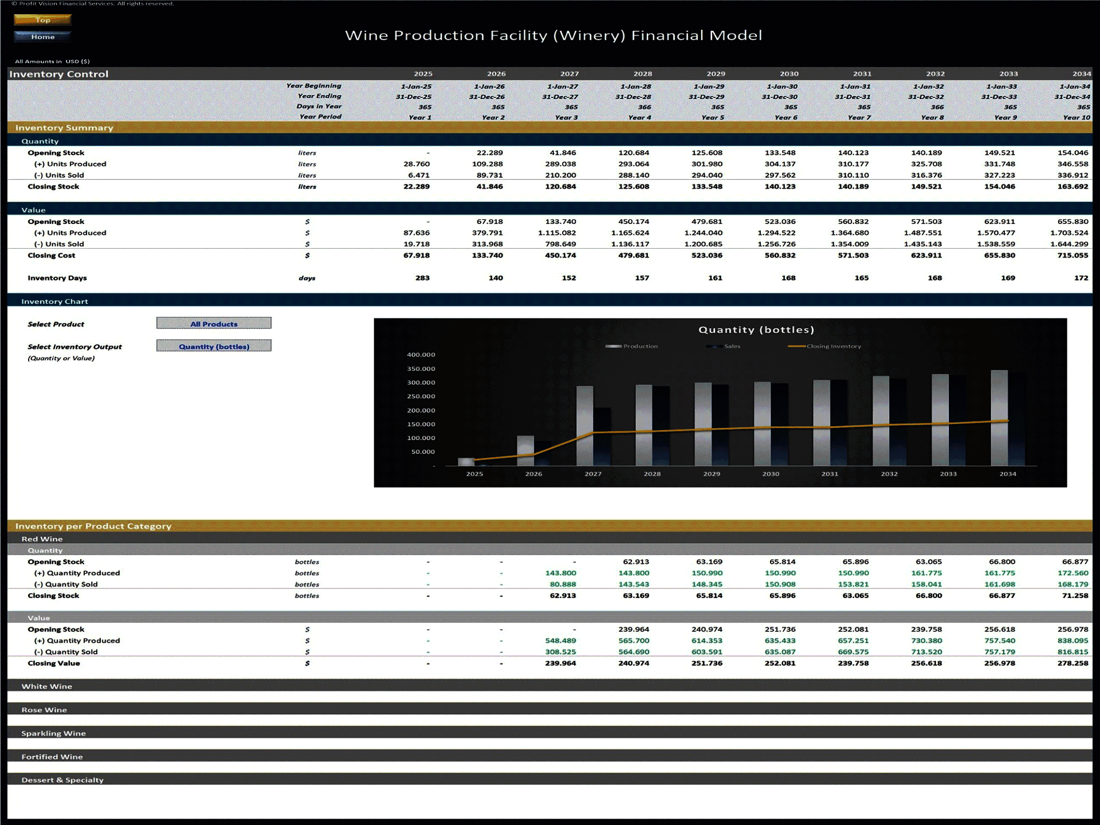The image size is (1100, 825).
Task: Open the Quantity (bottles) output selector
Action: pyautogui.click(x=214, y=346)
